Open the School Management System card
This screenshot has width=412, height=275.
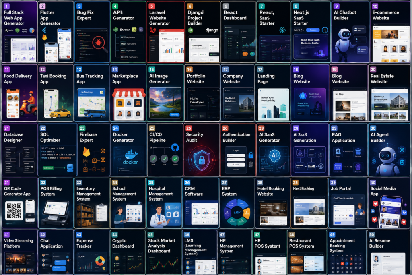(x=128, y=203)
